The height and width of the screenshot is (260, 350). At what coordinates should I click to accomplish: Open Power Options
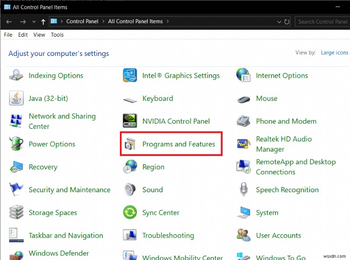point(52,144)
